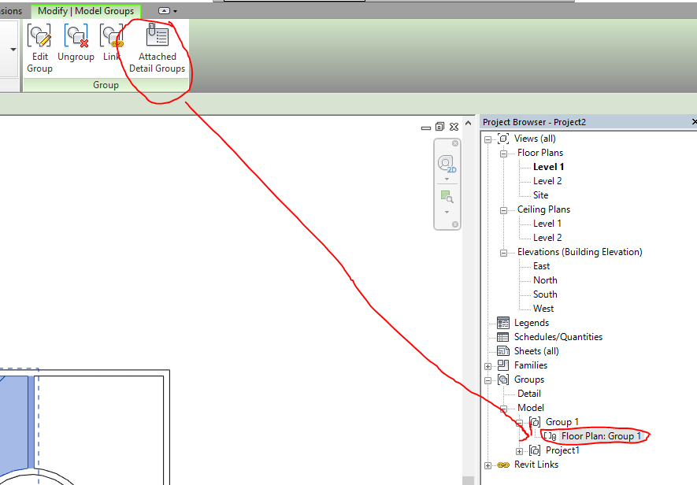Expand the Families tree node
Viewport: 697px width, 485px height.
pyautogui.click(x=488, y=365)
